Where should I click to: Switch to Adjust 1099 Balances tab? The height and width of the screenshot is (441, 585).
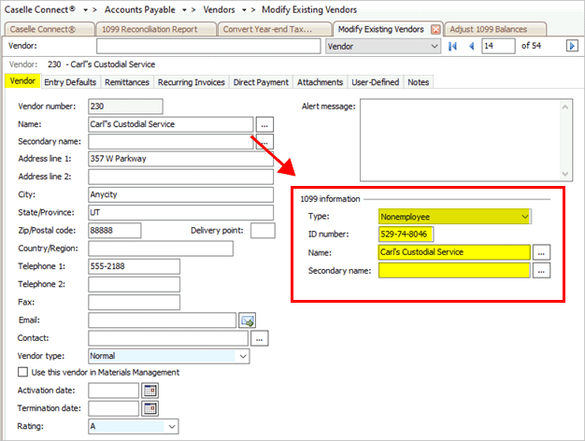click(494, 30)
